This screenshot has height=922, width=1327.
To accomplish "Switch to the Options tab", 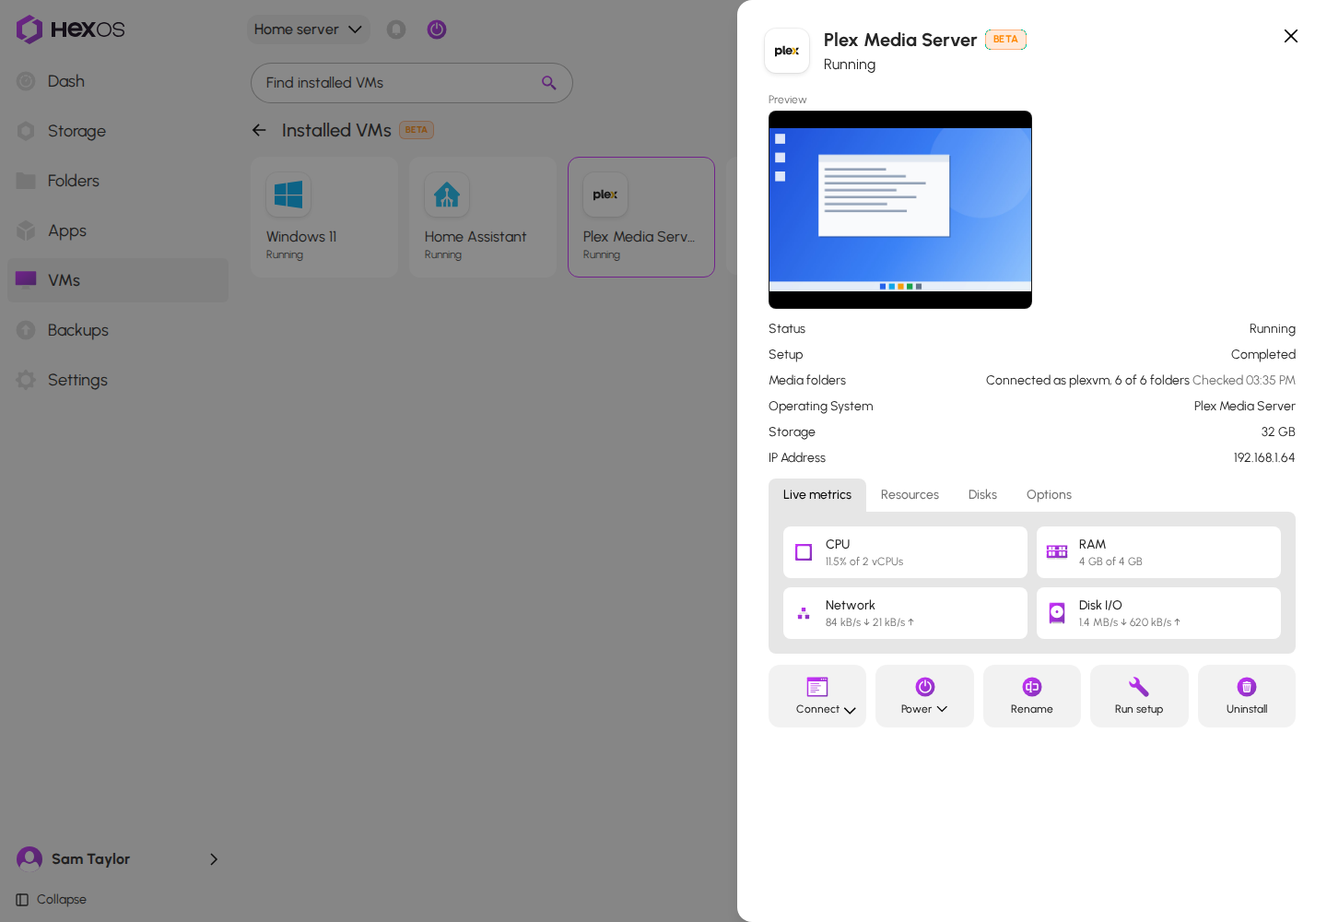I will click(x=1049, y=495).
